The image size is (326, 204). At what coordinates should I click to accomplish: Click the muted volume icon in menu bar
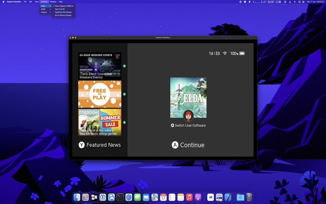point(295,2)
